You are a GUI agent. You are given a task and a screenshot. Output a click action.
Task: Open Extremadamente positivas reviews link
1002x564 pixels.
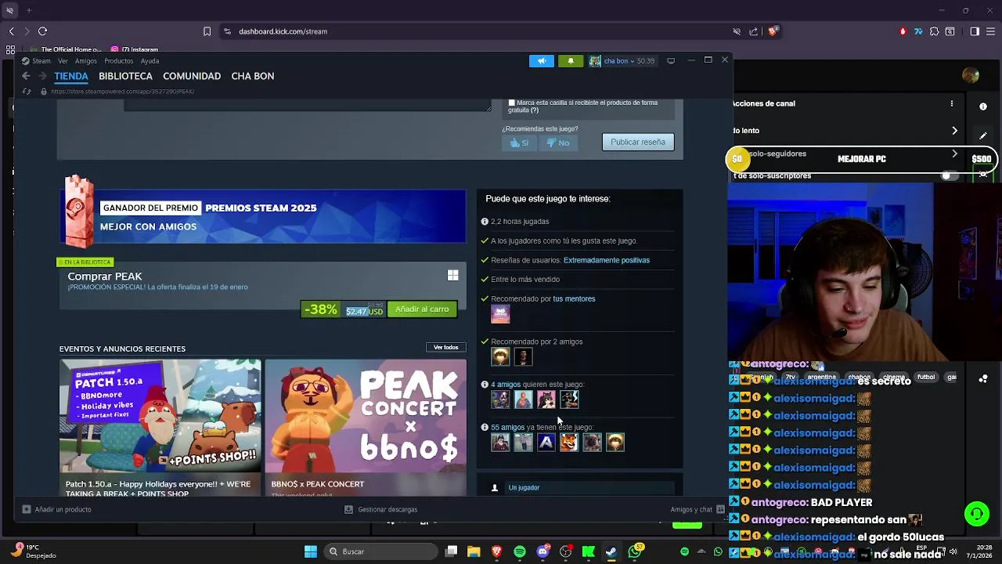point(607,260)
